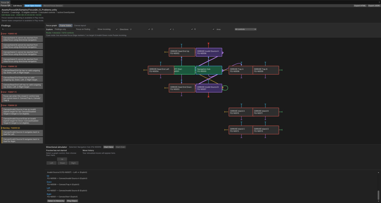The image size is (381, 203).
Task: Select finding 'Canvas/Island C cannot be reached'
Action: [x=22, y=53]
